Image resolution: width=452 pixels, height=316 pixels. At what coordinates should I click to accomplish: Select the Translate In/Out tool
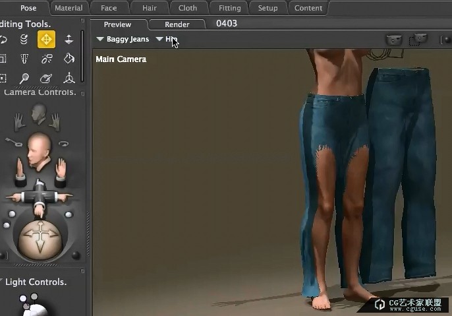pyautogui.click(x=69, y=39)
